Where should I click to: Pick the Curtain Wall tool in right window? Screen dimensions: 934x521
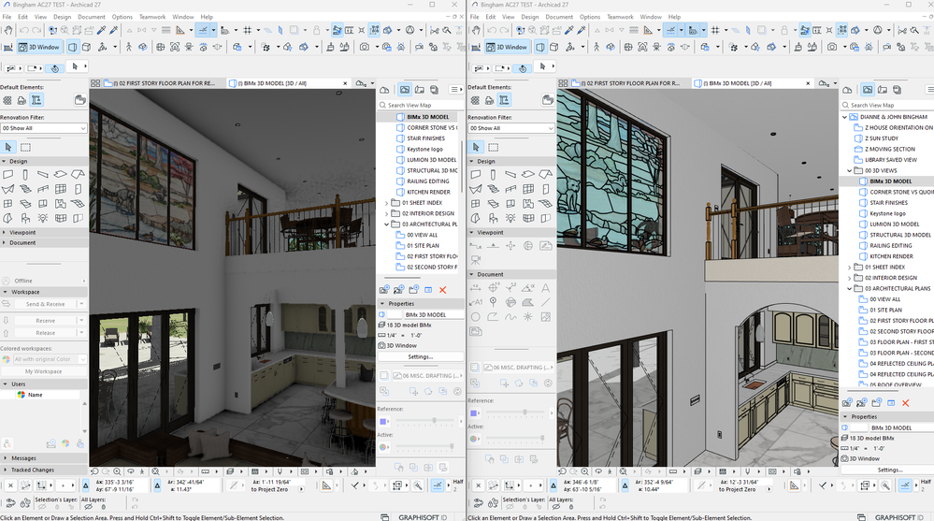click(527, 189)
